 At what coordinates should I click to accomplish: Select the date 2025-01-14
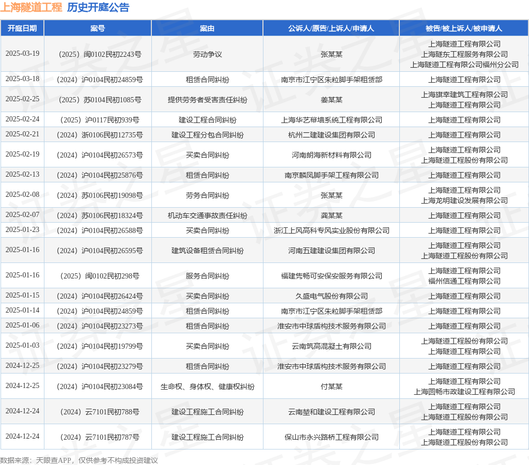(x=22, y=310)
